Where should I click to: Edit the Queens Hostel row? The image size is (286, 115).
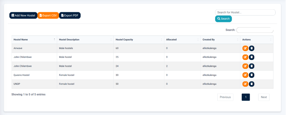[x=245, y=75]
